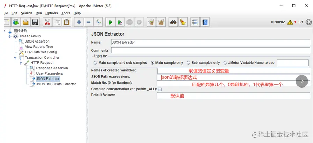
Task: Clear all results with double broom icon
Action: point(161,22)
